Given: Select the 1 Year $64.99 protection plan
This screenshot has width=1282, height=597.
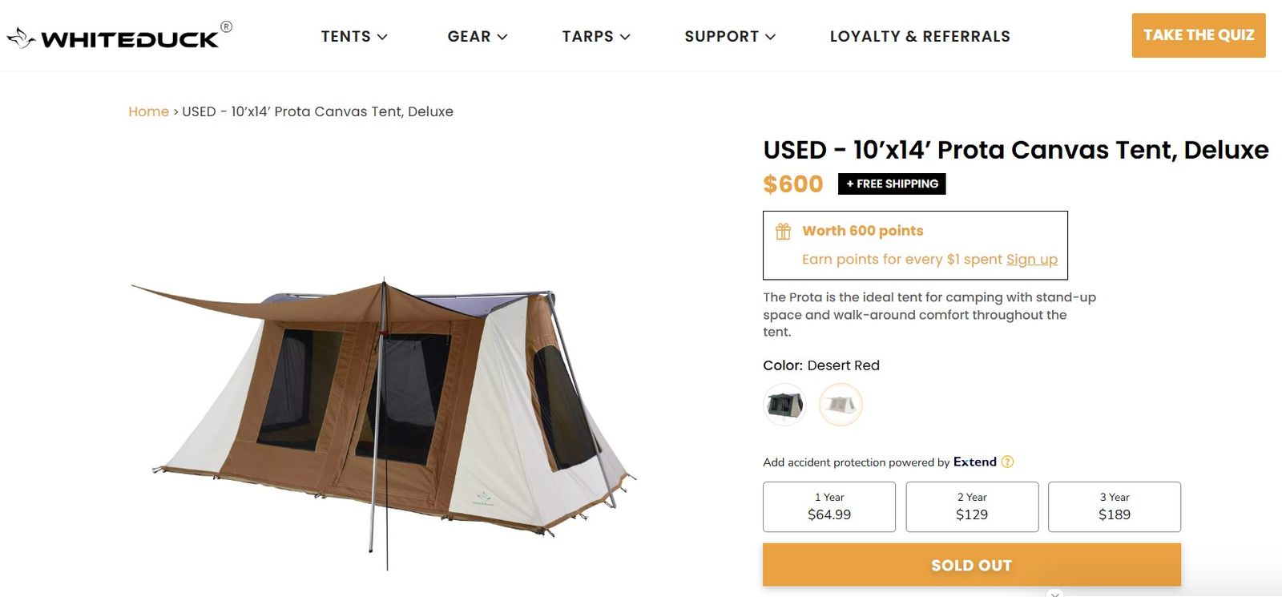Looking at the screenshot, I should pos(828,506).
